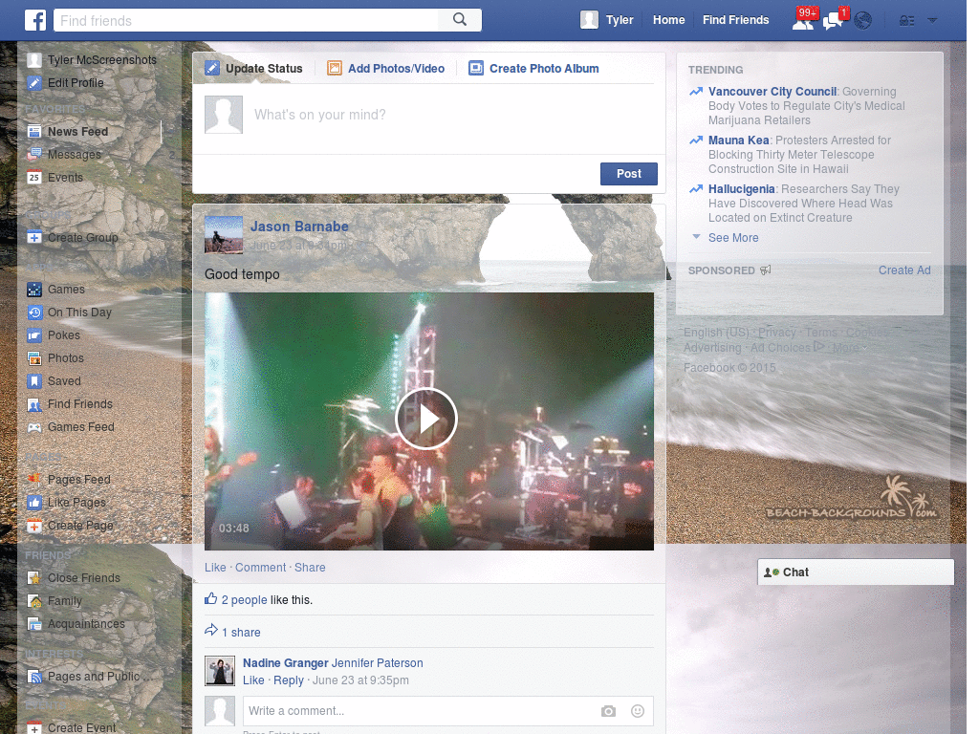The image size is (979, 734).
Task: Click the blue Post button
Action: click(629, 174)
